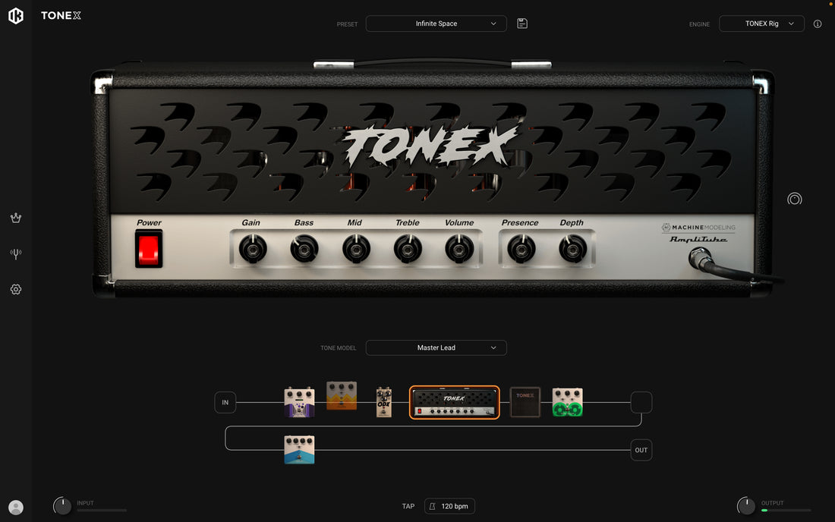Open the tuning fork tuner icon
This screenshot has height=522, width=835.
click(16, 254)
